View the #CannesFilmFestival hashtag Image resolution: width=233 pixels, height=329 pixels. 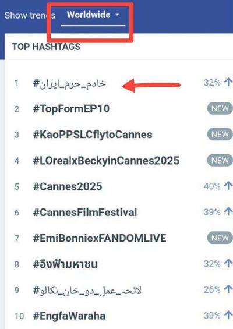(x=85, y=213)
